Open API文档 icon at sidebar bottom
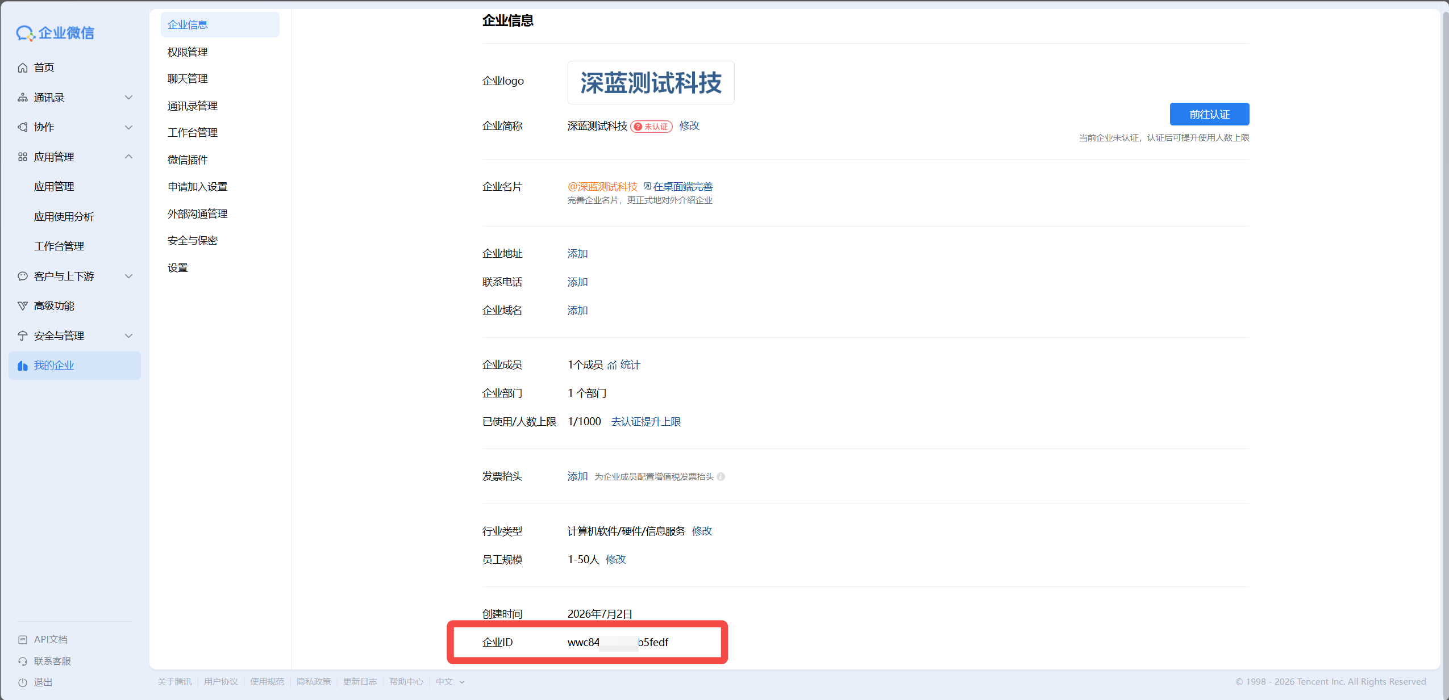This screenshot has height=700, width=1449. pyautogui.click(x=23, y=640)
